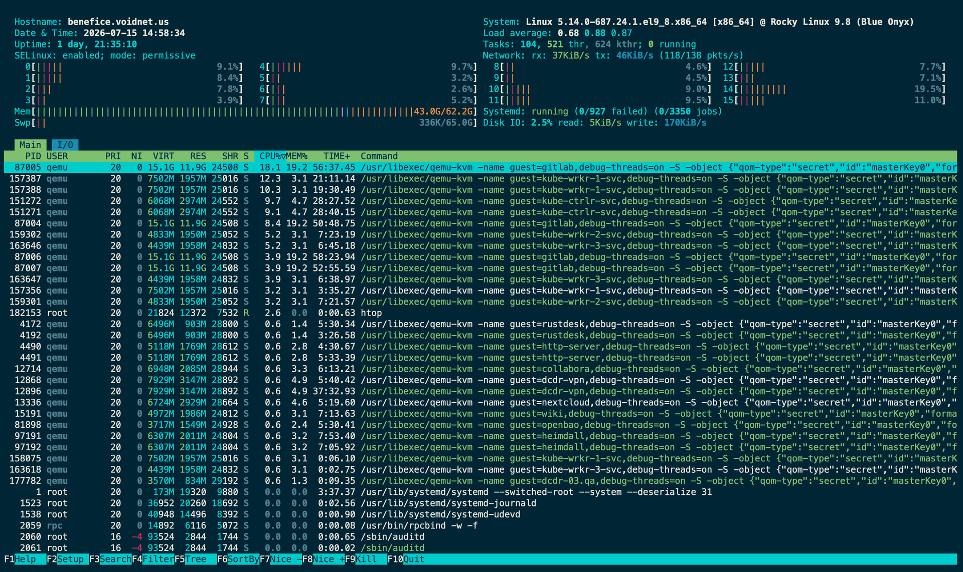Select openbao process row PID 81898
The width and height of the screenshot is (963, 572).
pos(480,425)
